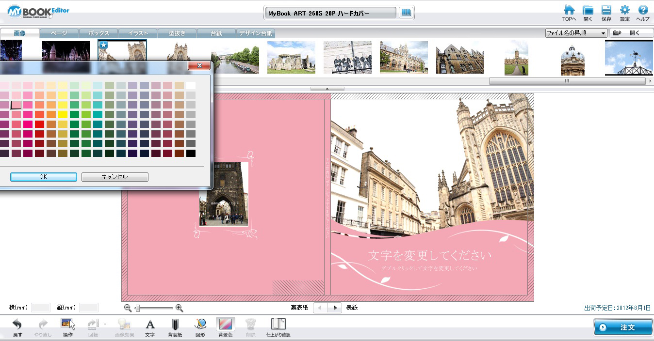Pick the bright yellow color swatch

(63, 114)
